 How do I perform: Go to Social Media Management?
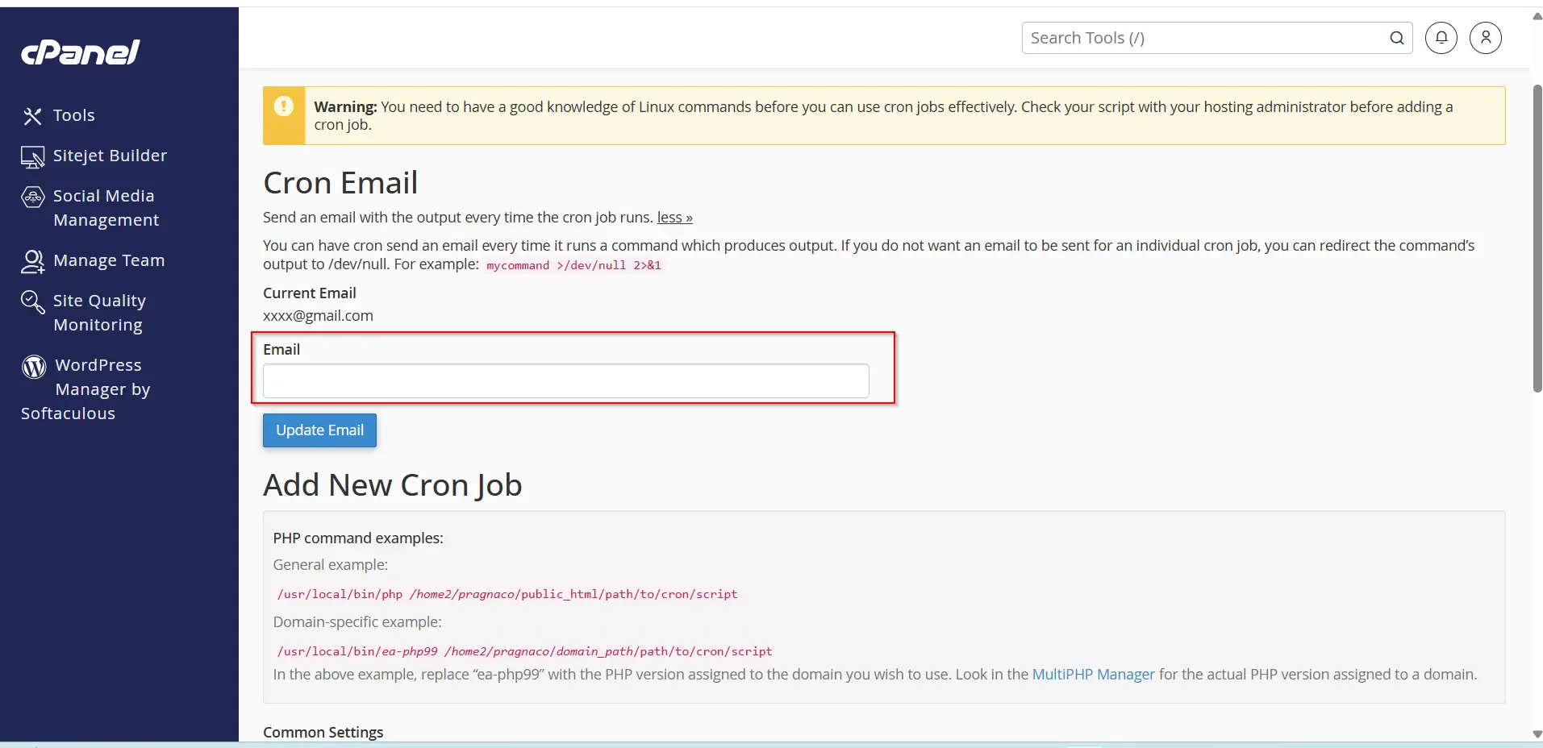coord(106,208)
